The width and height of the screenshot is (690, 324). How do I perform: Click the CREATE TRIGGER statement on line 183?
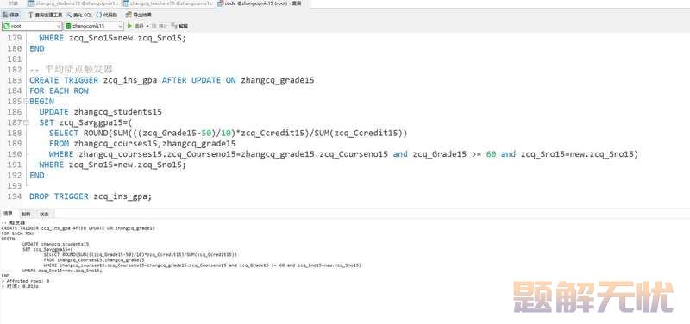point(172,80)
